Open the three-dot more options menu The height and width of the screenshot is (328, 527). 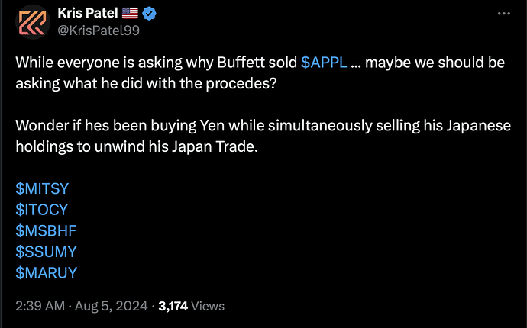[x=504, y=14]
